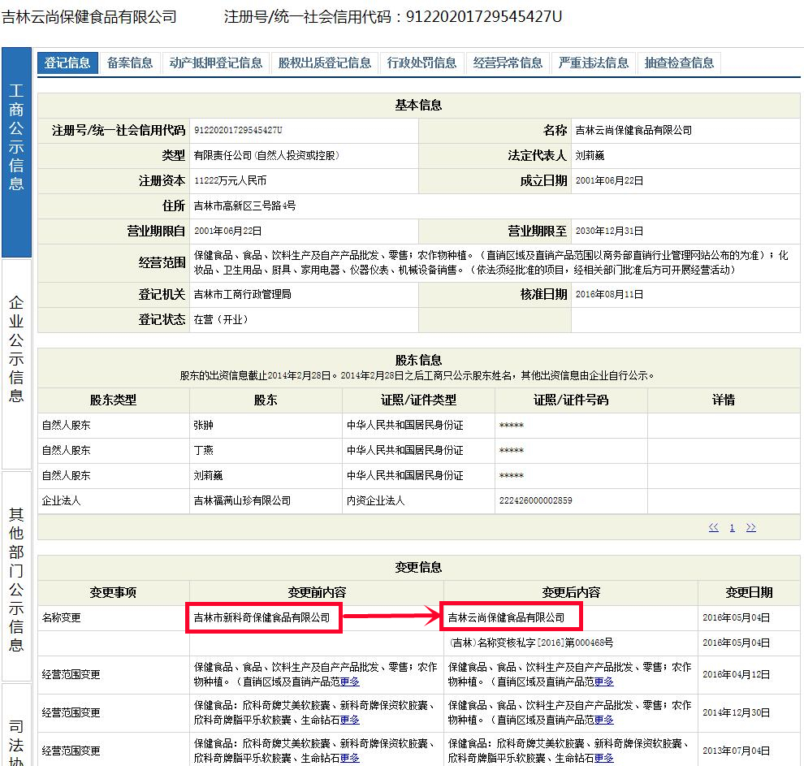804x766 pixels.
Task: Click approval date 2016年08月11日
Action: [609, 294]
